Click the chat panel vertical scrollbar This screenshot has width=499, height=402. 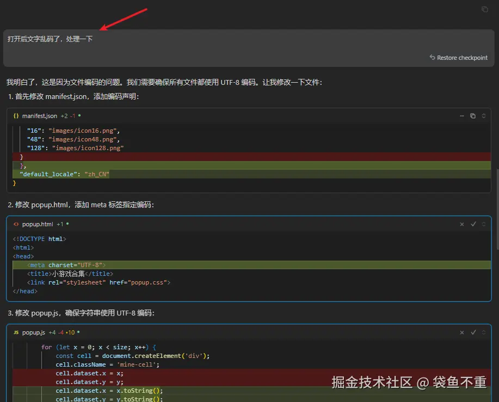[x=497, y=208]
